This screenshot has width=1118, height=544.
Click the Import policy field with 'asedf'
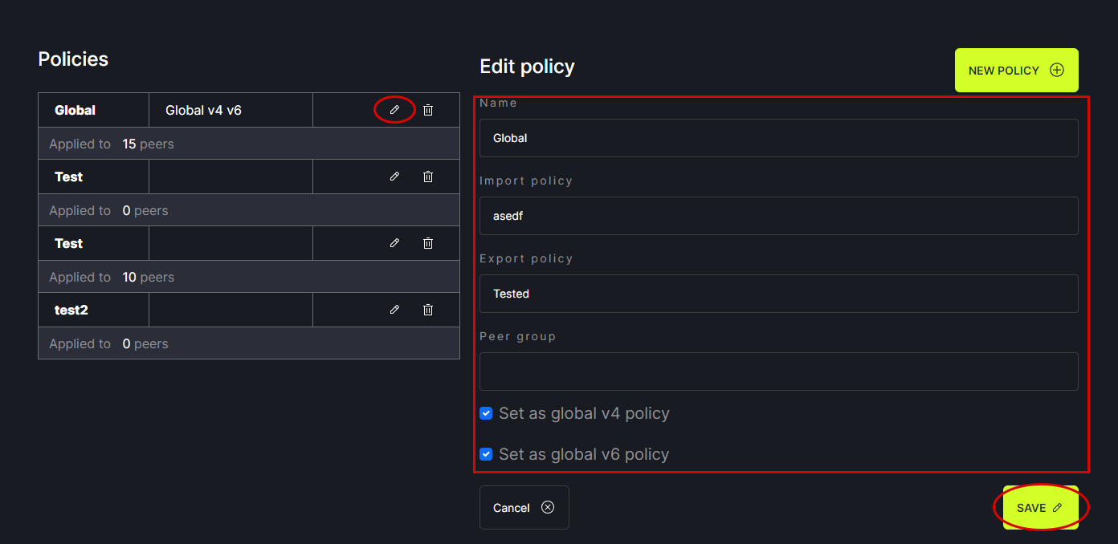pos(778,216)
